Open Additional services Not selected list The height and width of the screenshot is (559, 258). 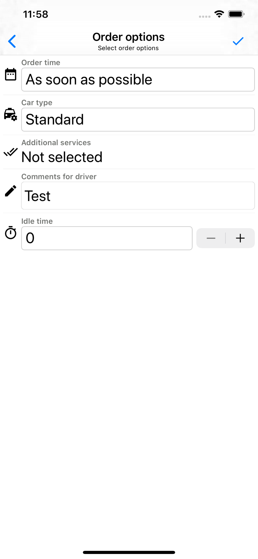point(62,157)
